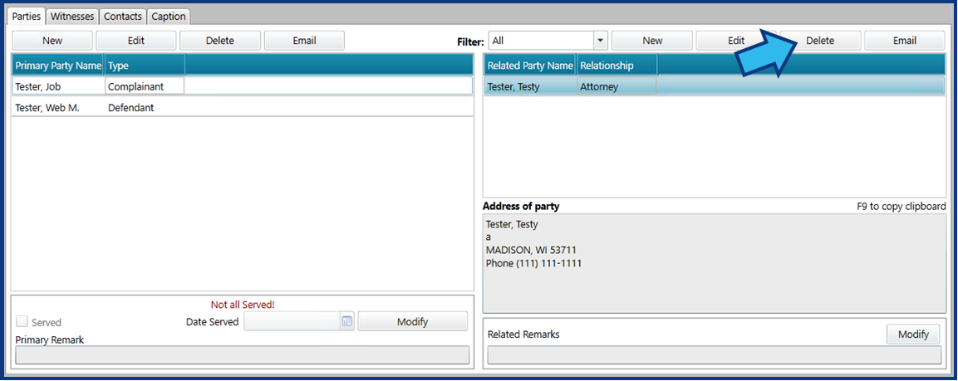Click the Complainant type cell

tap(145, 86)
